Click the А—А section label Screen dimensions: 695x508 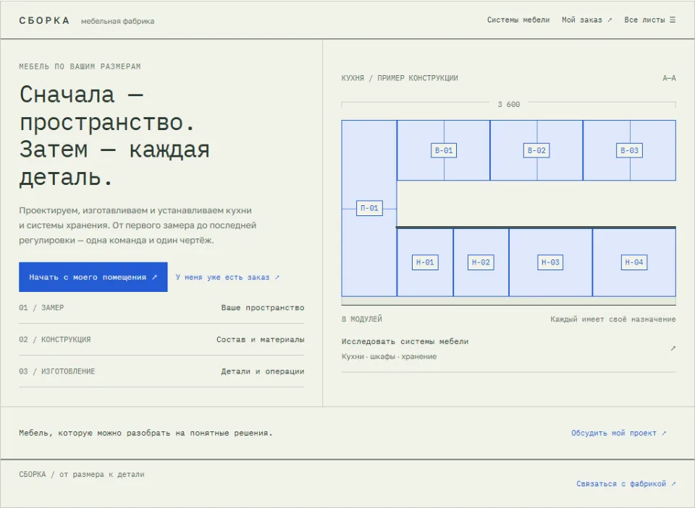tap(669, 78)
